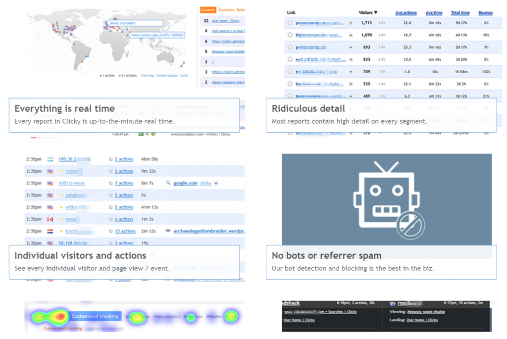This screenshot has width=507, height=339.
Task: Click the Menu: site-select map popup
Action: pos(136,23)
